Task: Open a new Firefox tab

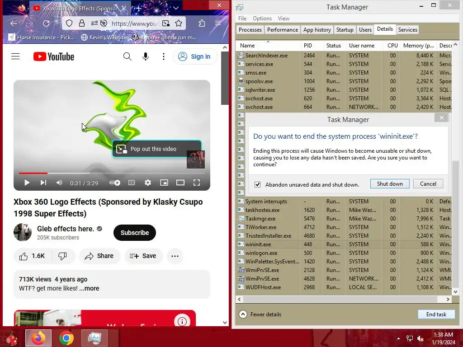Action: pos(138,8)
